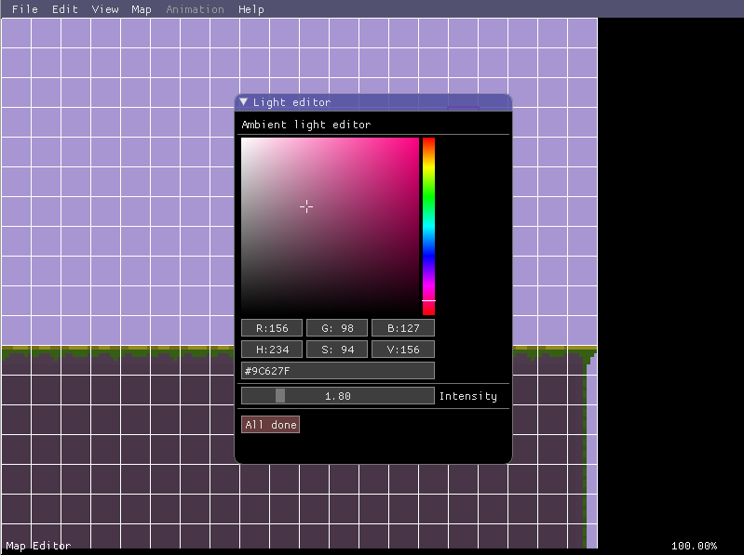Screen dimensions: 744x555
Task: Open the Help menu
Action: [x=251, y=9]
